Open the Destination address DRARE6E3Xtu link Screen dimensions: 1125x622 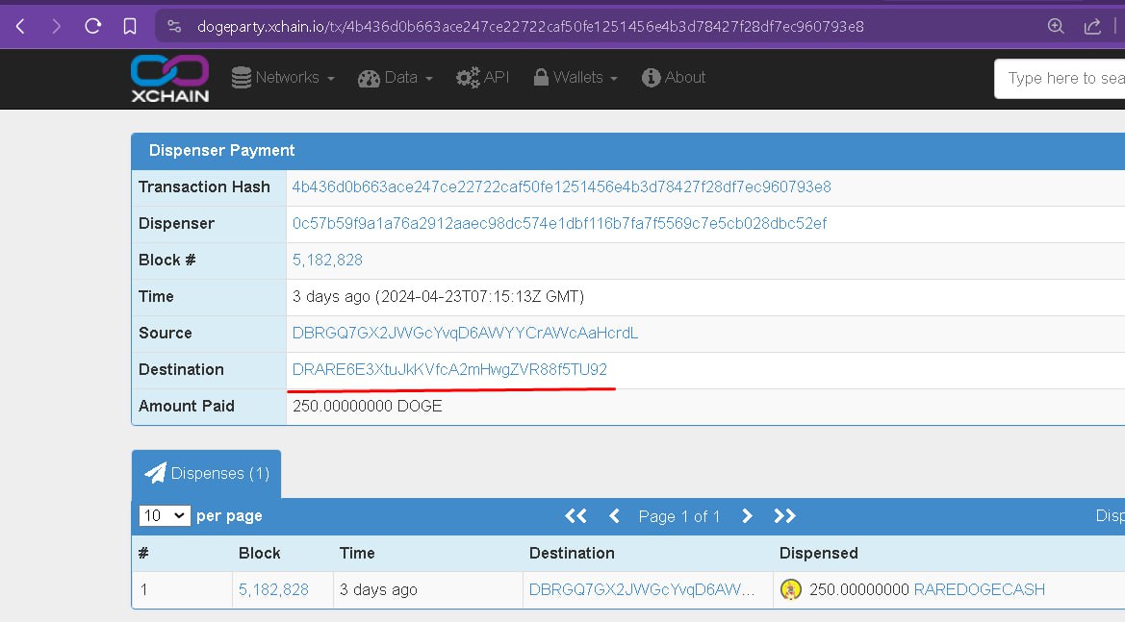(449, 370)
